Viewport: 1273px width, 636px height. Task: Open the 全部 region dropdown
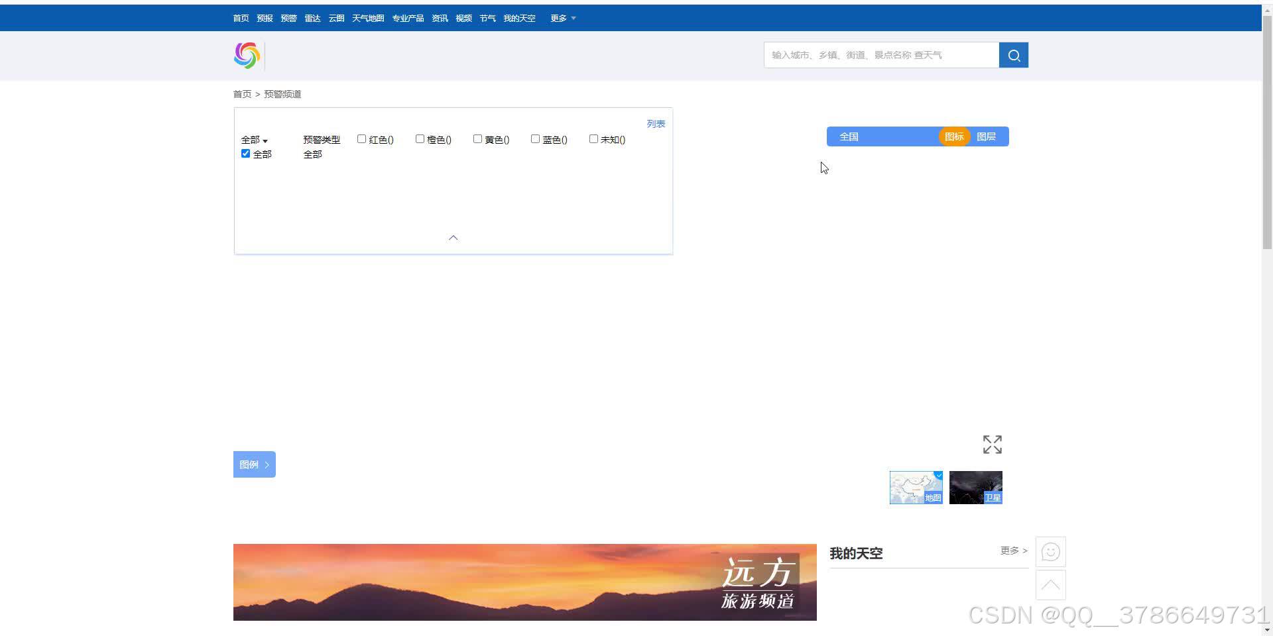pyautogui.click(x=255, y=140)
